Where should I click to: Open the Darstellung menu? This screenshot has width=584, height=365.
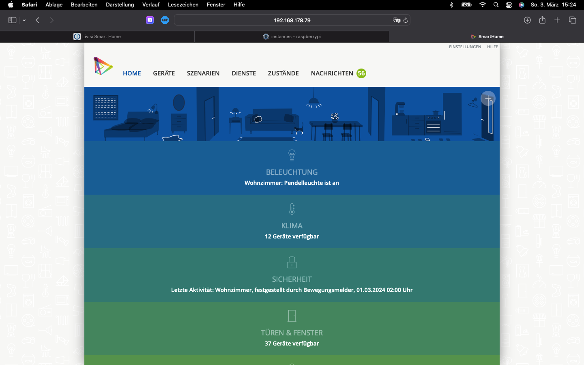(120, 4)
